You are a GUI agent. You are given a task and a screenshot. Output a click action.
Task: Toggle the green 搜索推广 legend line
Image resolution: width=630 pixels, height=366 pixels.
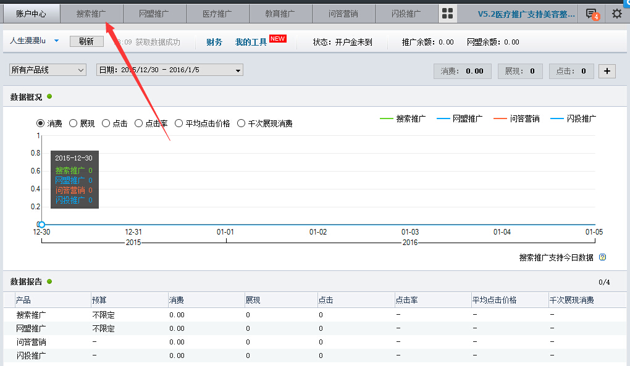pyautogui.click(x=403, y=119)
